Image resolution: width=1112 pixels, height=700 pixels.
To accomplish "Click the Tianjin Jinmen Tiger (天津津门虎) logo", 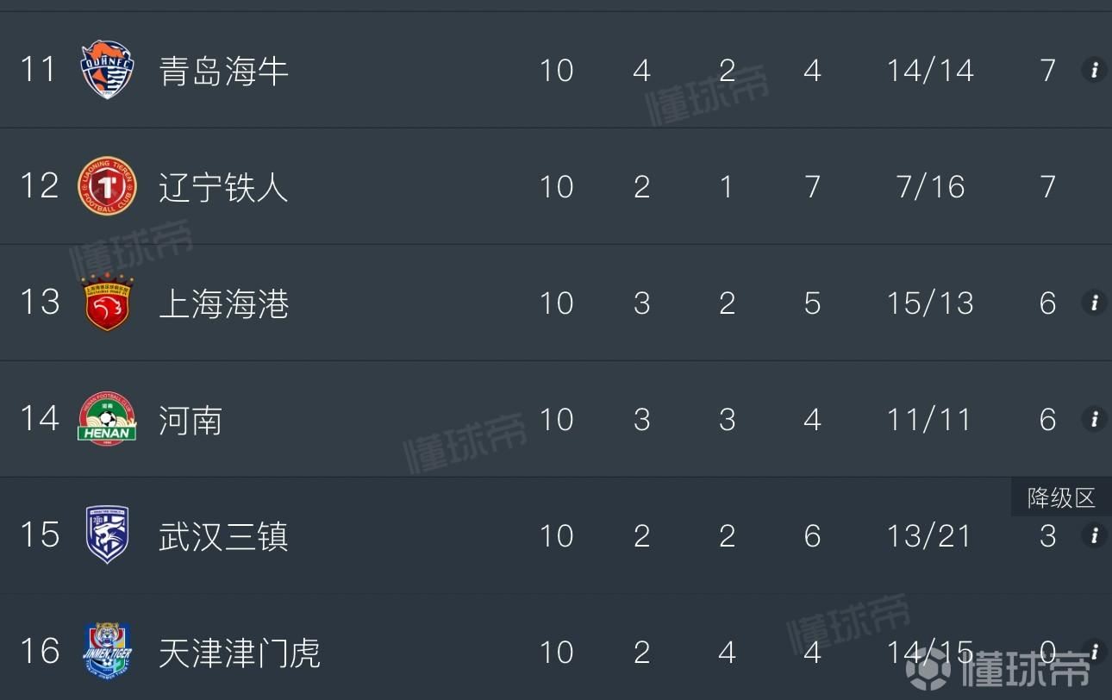I will tap(107, 652).
